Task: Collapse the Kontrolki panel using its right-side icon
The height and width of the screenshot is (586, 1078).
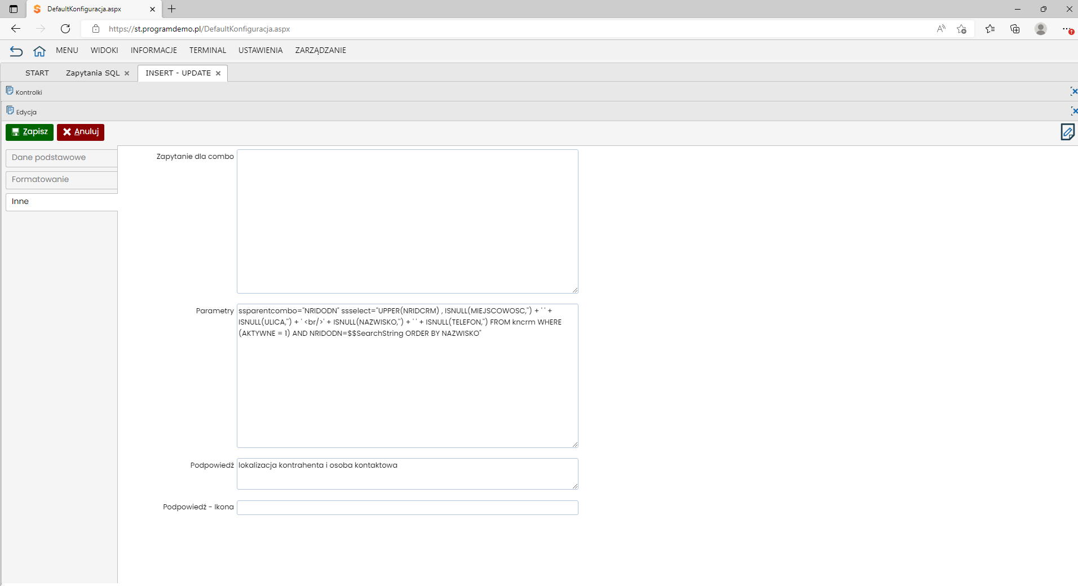Action: (x=1073, y=91)
